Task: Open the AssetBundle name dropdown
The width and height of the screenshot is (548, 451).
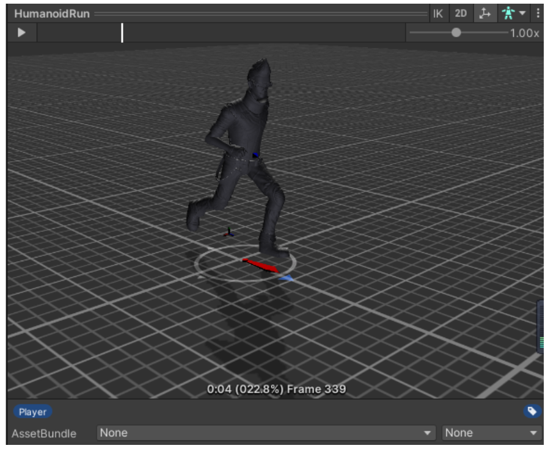Action: [x=266, y=433]
